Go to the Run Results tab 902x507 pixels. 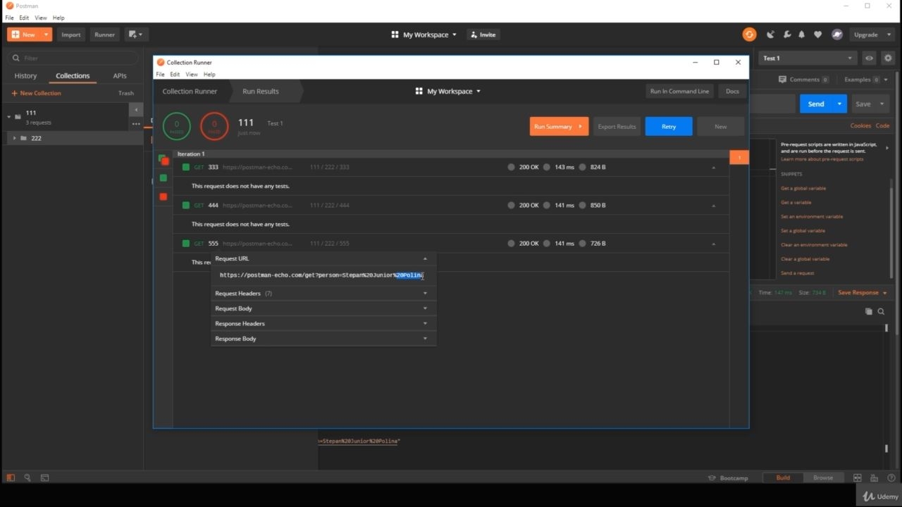[x=261, y=91]
